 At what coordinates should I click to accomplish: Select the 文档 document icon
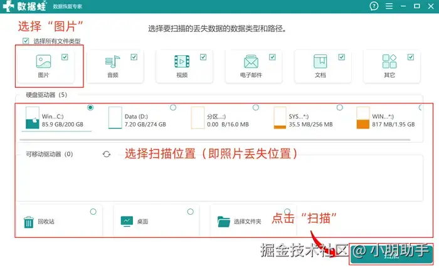[x=320, y=61]
